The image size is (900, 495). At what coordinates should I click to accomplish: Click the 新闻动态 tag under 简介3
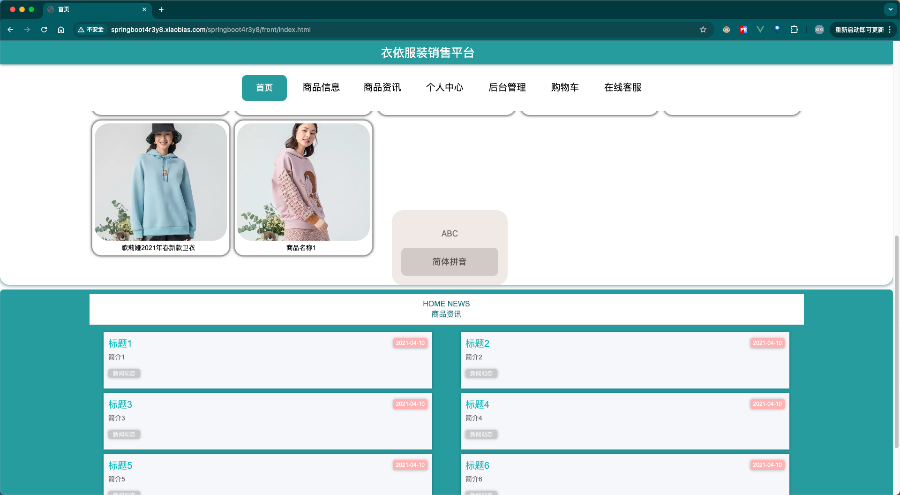tap(124, 434)
